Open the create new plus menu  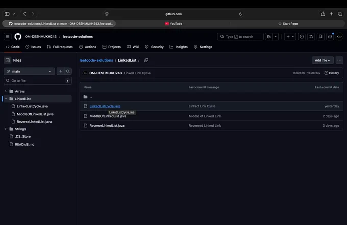pyautogui.click(x=290, y=37)
